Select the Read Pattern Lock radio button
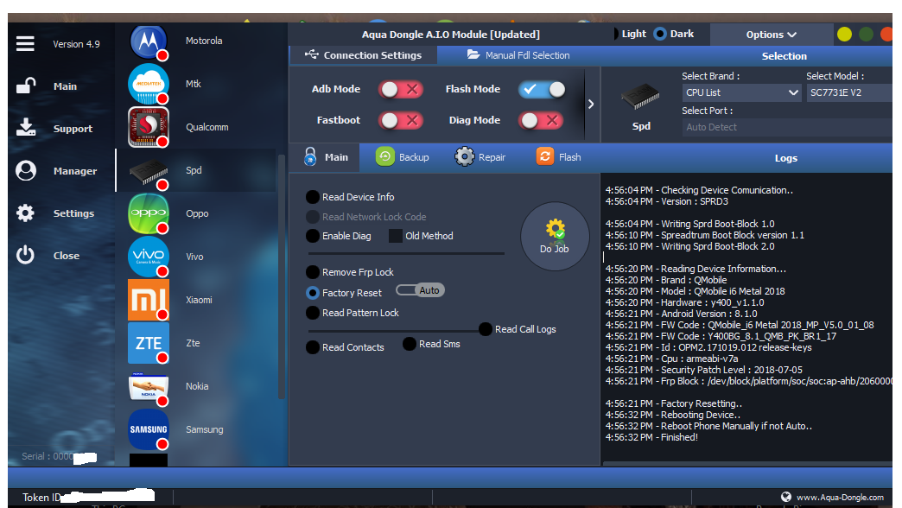The width and height of the screenshot is (902, 508). (x=313, y=313)
